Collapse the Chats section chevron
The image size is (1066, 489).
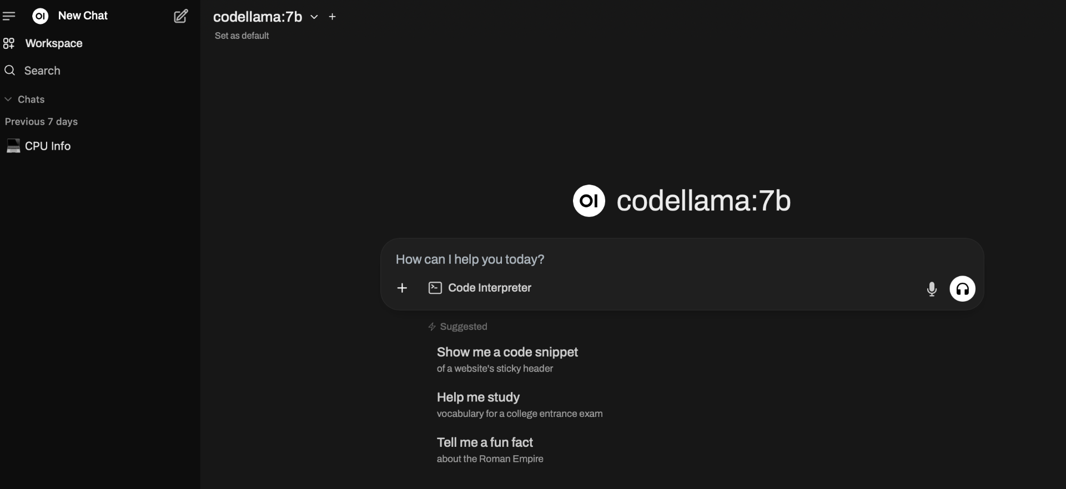(x=8, y=99)
